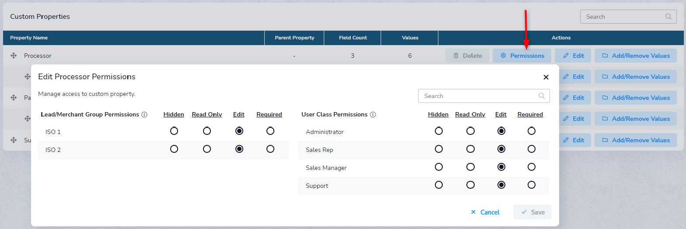Mark Sales Manager as Required

532,167
